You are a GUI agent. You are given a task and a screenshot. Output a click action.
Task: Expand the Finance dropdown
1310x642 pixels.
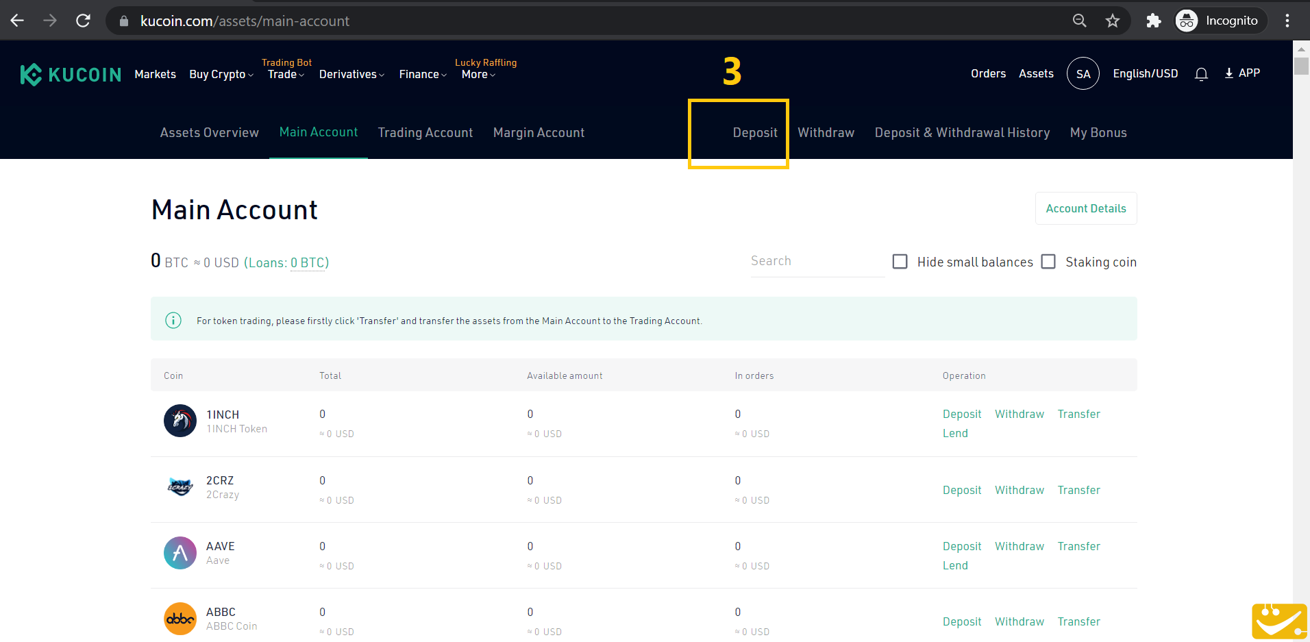point(423,74)
